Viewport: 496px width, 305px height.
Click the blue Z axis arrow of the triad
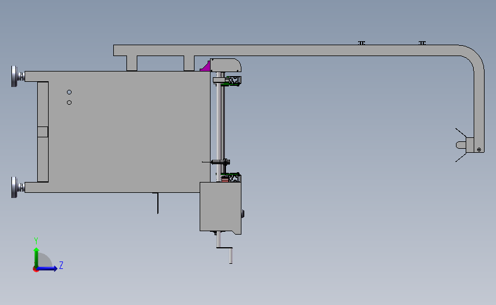47,268
